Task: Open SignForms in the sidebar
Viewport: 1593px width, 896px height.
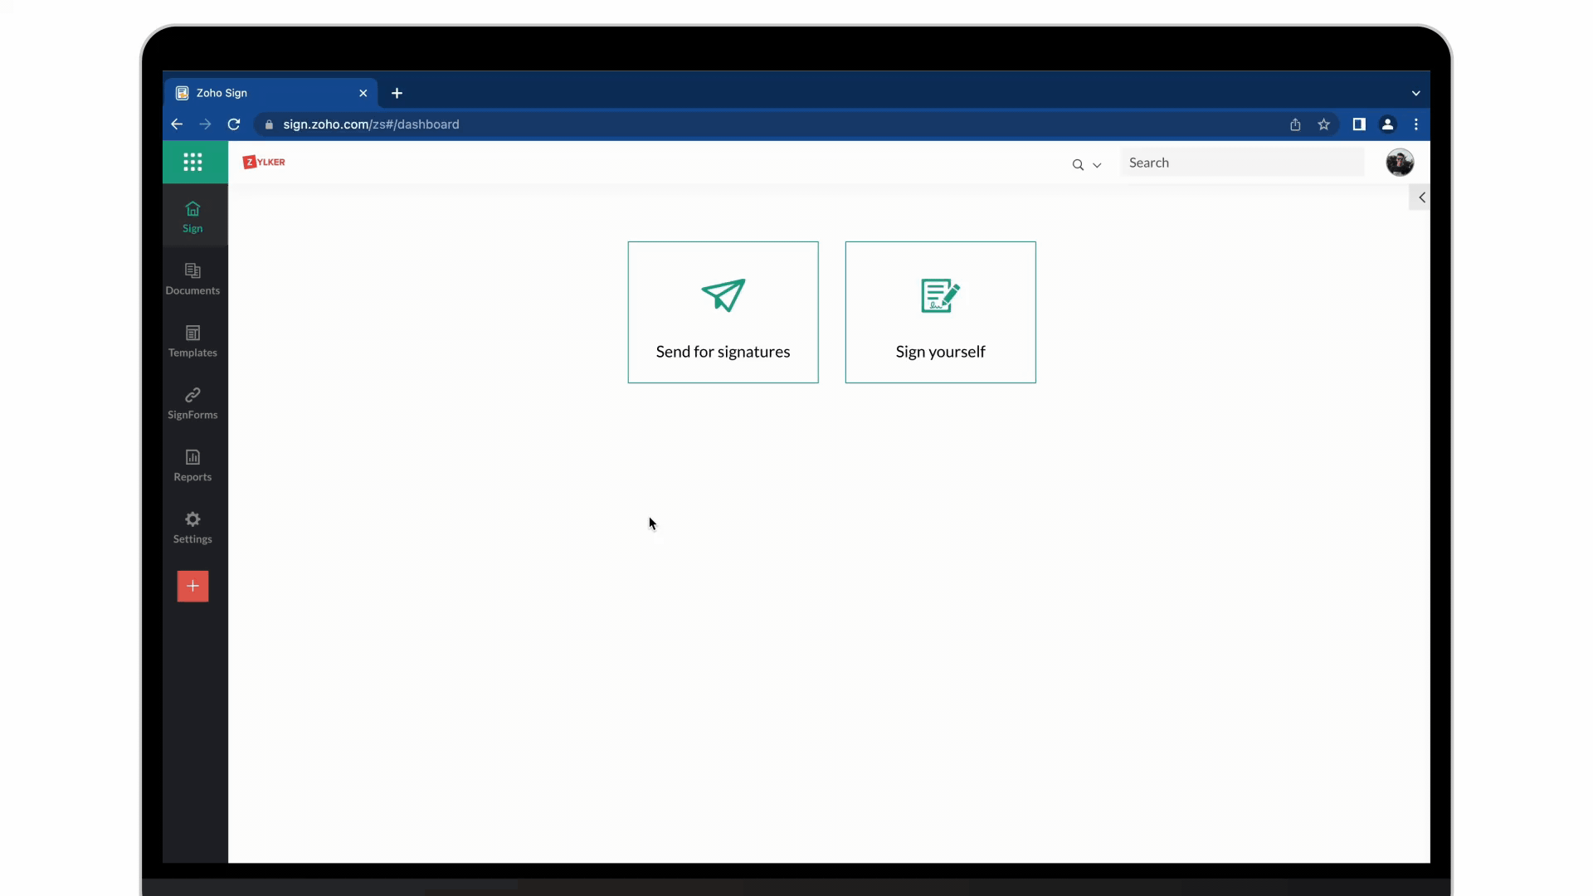Action: [x=192, y=403]
